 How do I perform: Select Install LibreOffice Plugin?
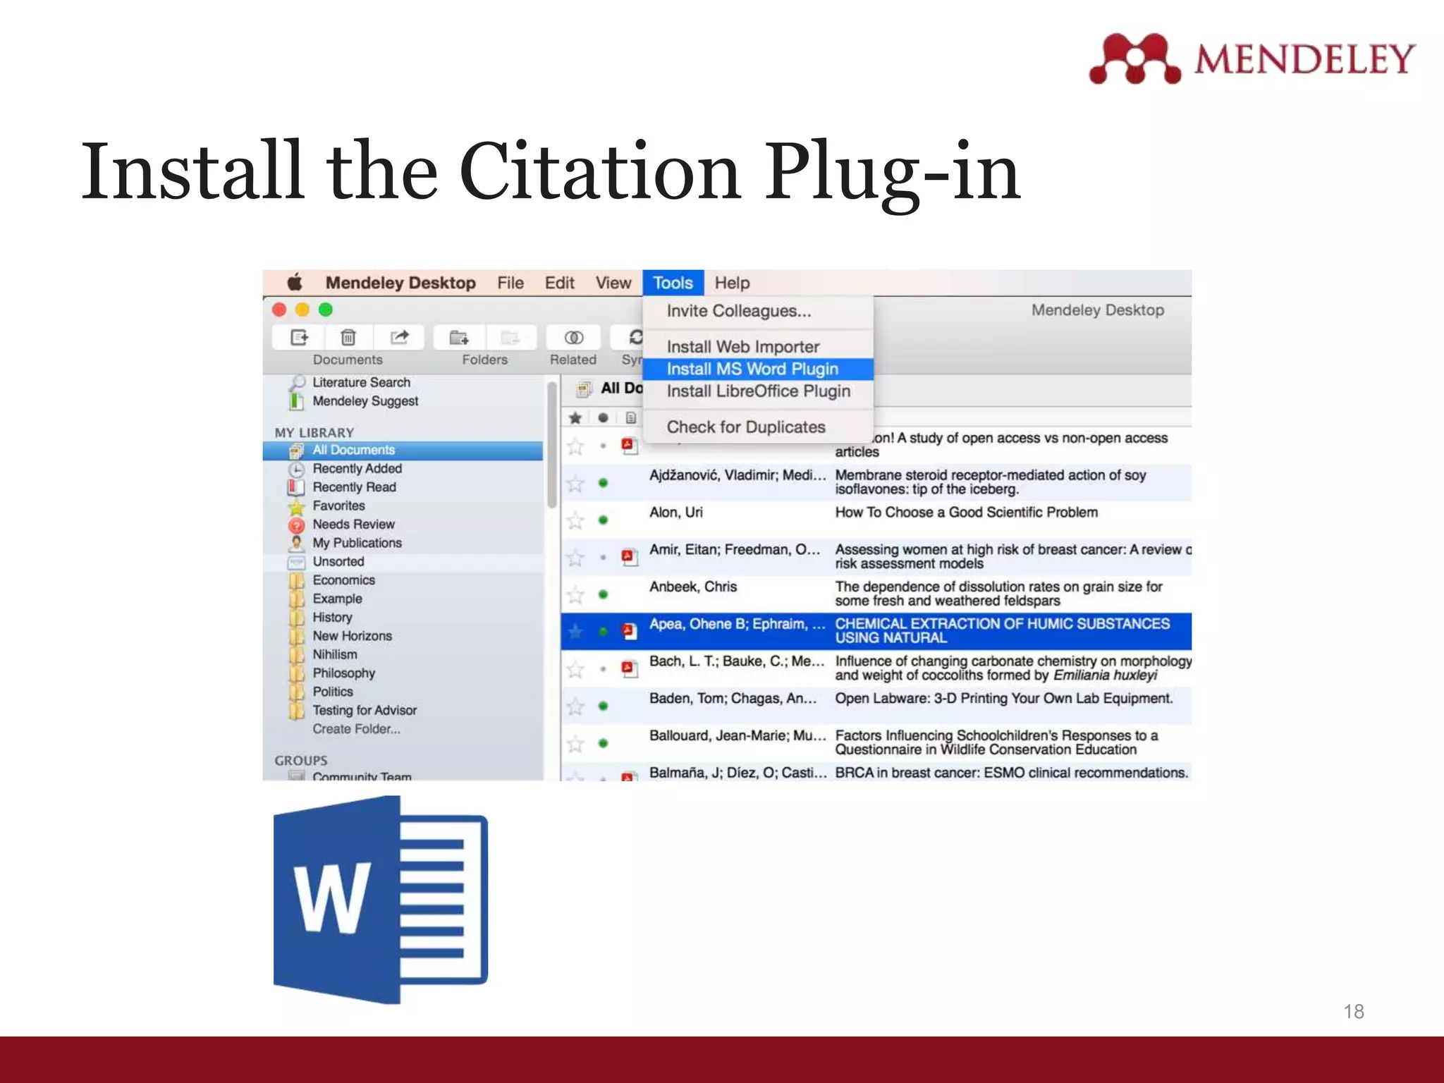(x=758, y=391)
